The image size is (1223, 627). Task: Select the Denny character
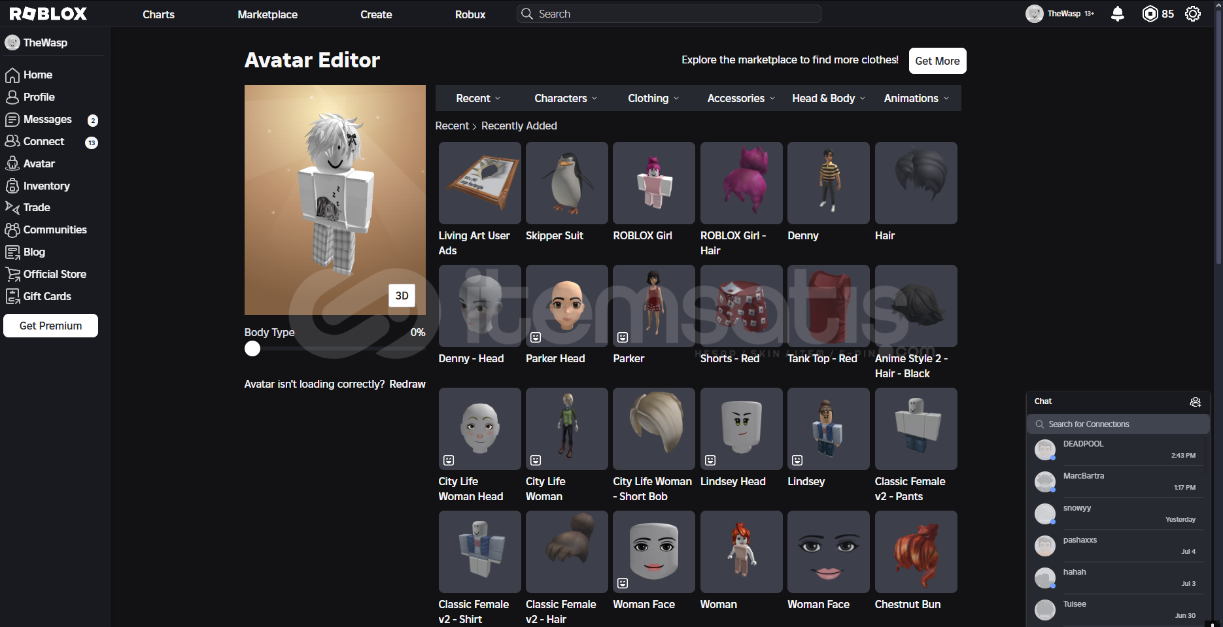(829, 193)
